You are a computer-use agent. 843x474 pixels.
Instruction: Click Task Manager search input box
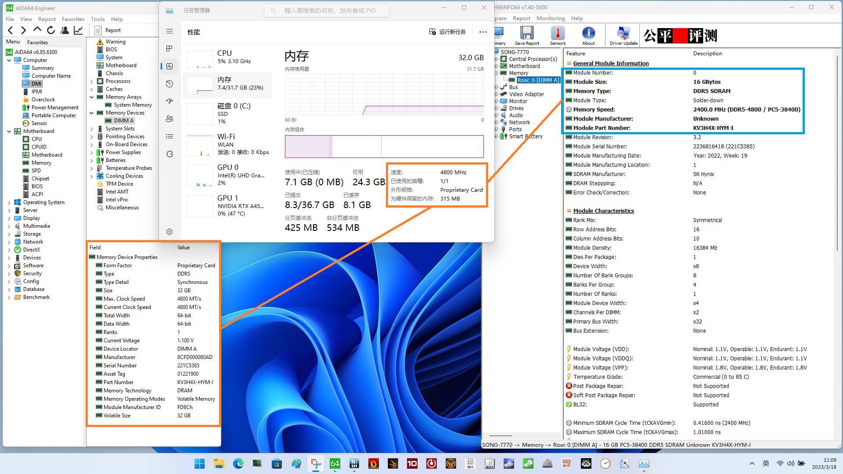coord(327,11)
